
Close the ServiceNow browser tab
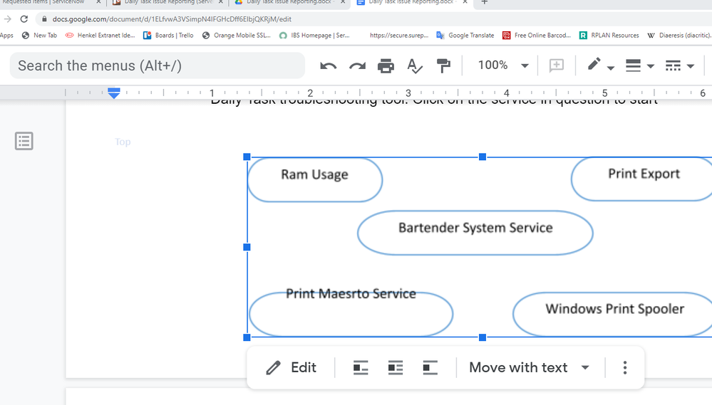(98, 2)
